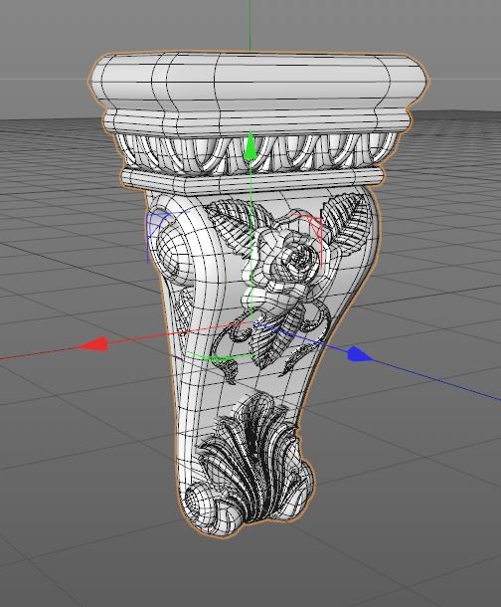Select the upper-left scroll volute
This screenshot has width=501, height=607.
pyautogui.click(x=174, y=246)
